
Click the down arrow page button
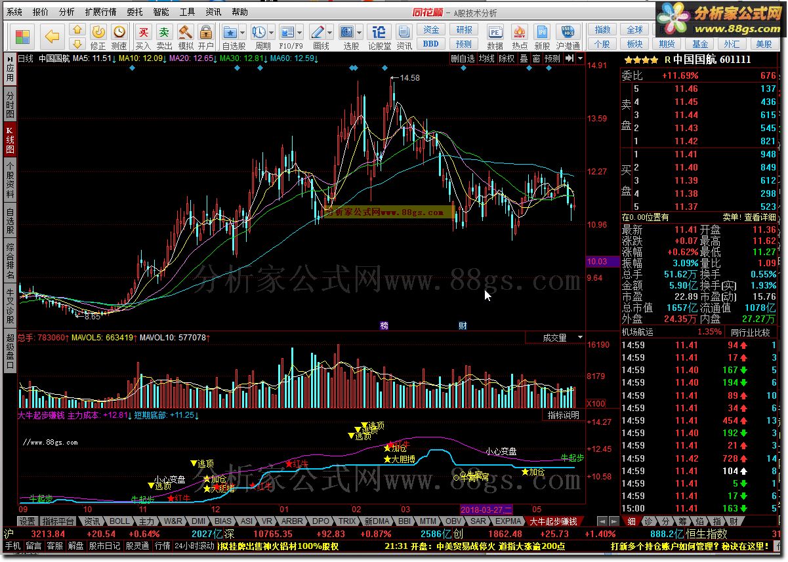[77, 44]
